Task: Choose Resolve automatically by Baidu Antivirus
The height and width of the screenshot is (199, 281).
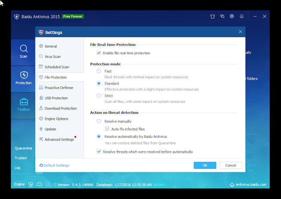Action: pos(99,137)
